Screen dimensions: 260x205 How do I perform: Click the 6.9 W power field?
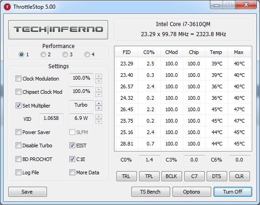81,119
